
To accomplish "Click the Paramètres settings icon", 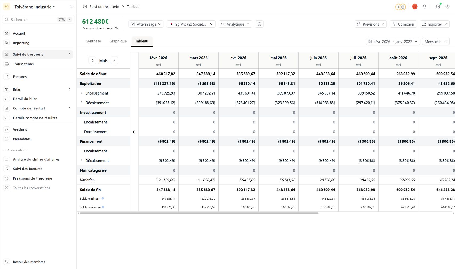I will tap(7, 139).
